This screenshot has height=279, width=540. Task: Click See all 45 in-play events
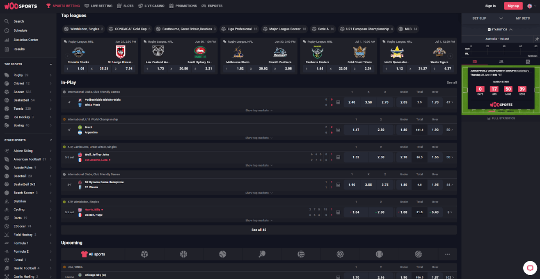(x=259, y=230)
